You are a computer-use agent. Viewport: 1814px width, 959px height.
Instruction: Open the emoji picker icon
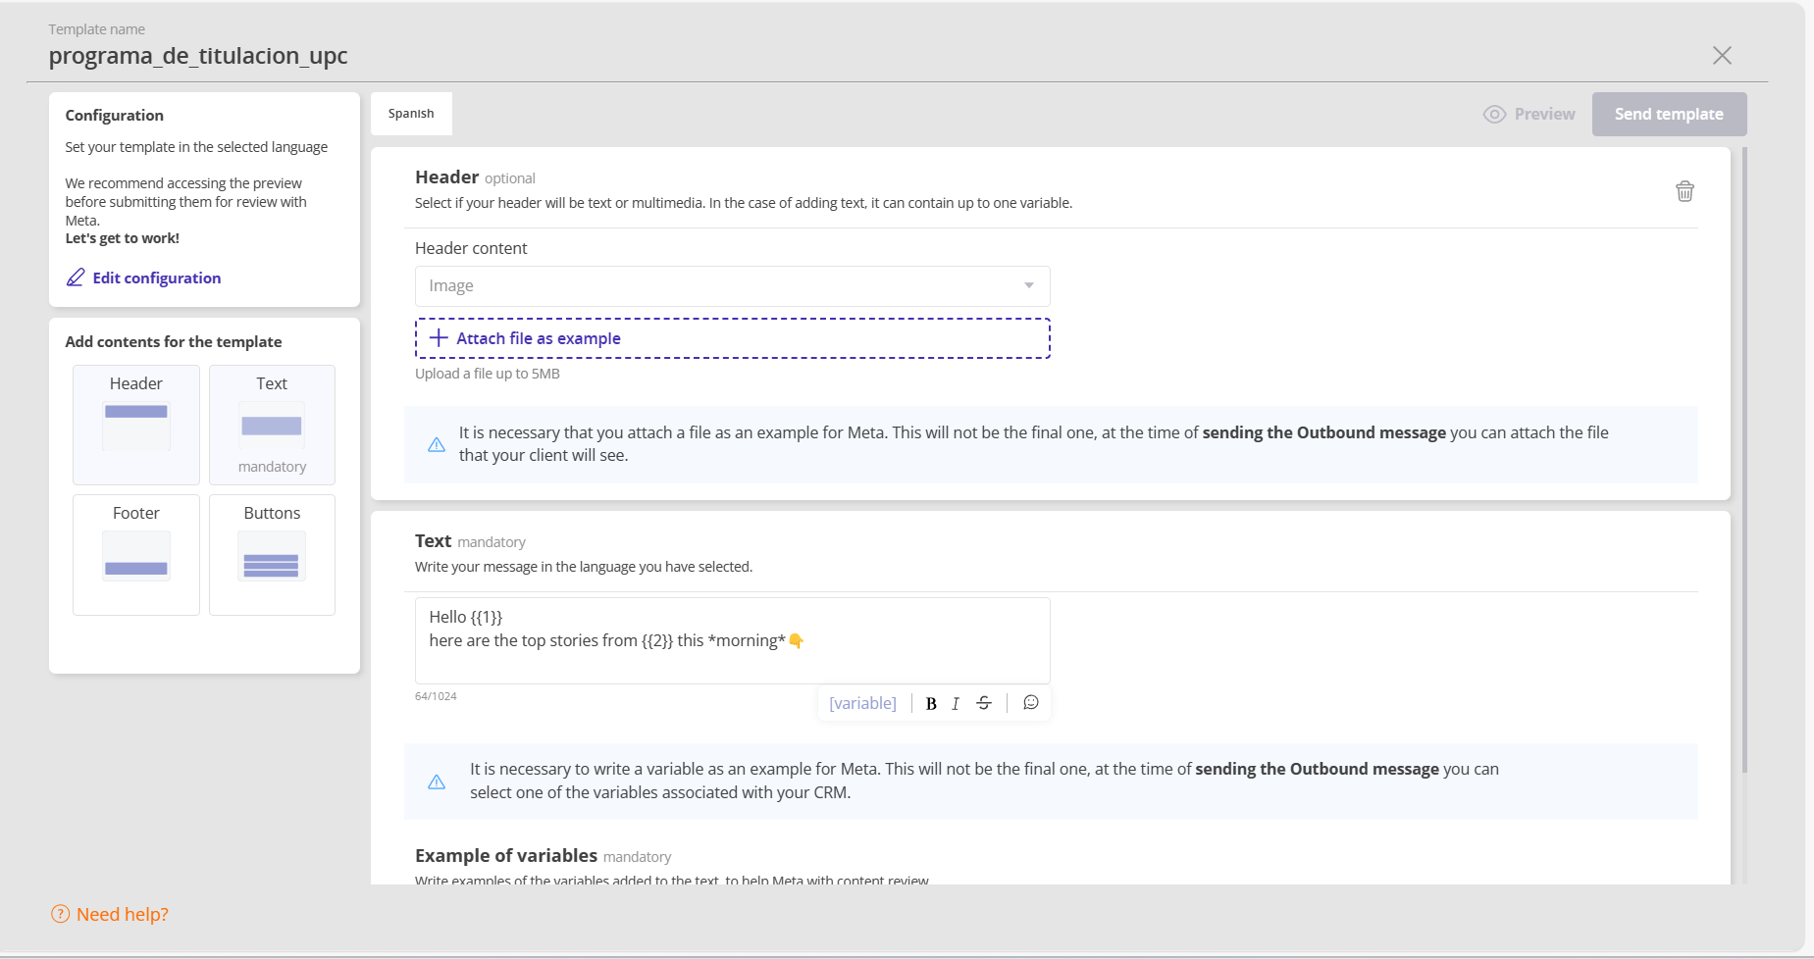pos(1030,703)
